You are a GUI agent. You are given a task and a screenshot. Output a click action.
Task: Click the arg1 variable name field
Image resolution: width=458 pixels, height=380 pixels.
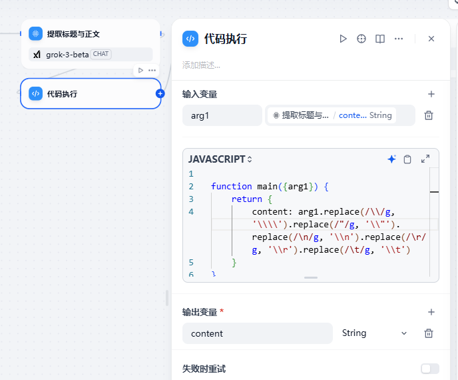(222, 115)
